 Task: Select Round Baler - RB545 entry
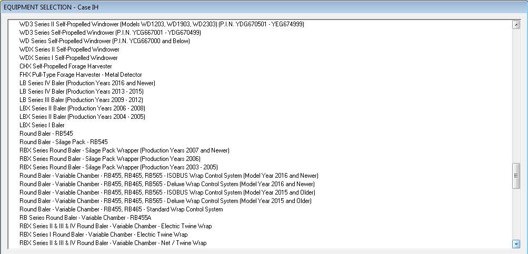pyautogui.click(x=46, y=134)
